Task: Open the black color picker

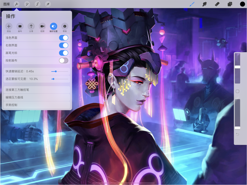Action: tap(242, 4)
